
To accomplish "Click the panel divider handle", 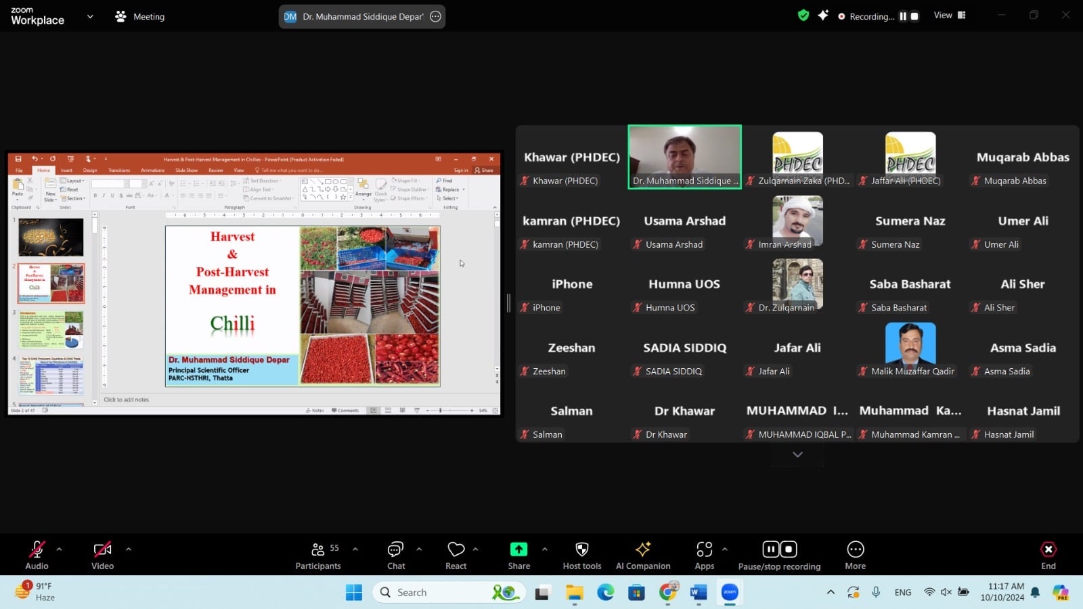I will (x=508, y=303).
